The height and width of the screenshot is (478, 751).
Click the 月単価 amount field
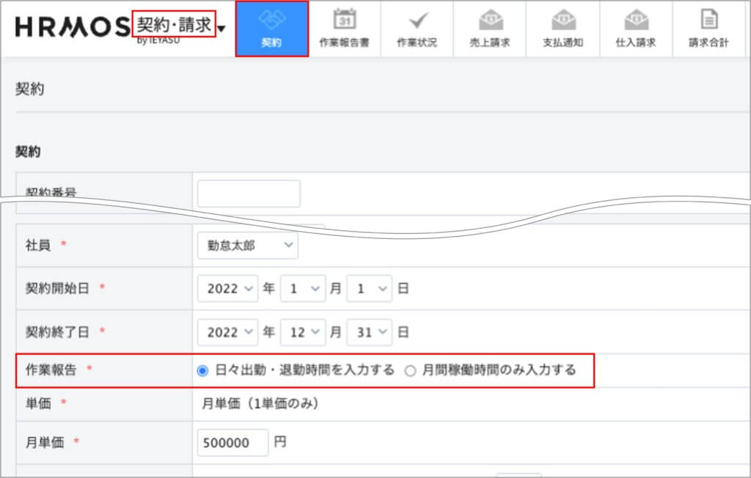(x=232, y=443)
